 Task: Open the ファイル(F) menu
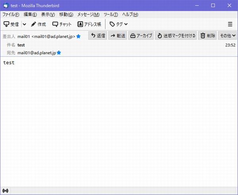pyautogui.click(x=11, y=15)
